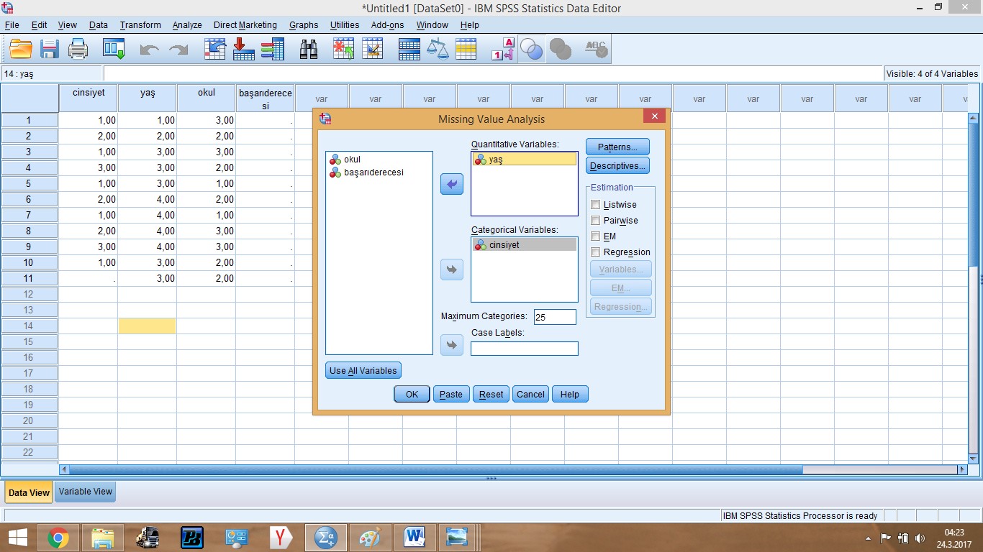
Task: Click the Use variable sets circles icon
Action: pyautogui.click(x=531, y=49)
